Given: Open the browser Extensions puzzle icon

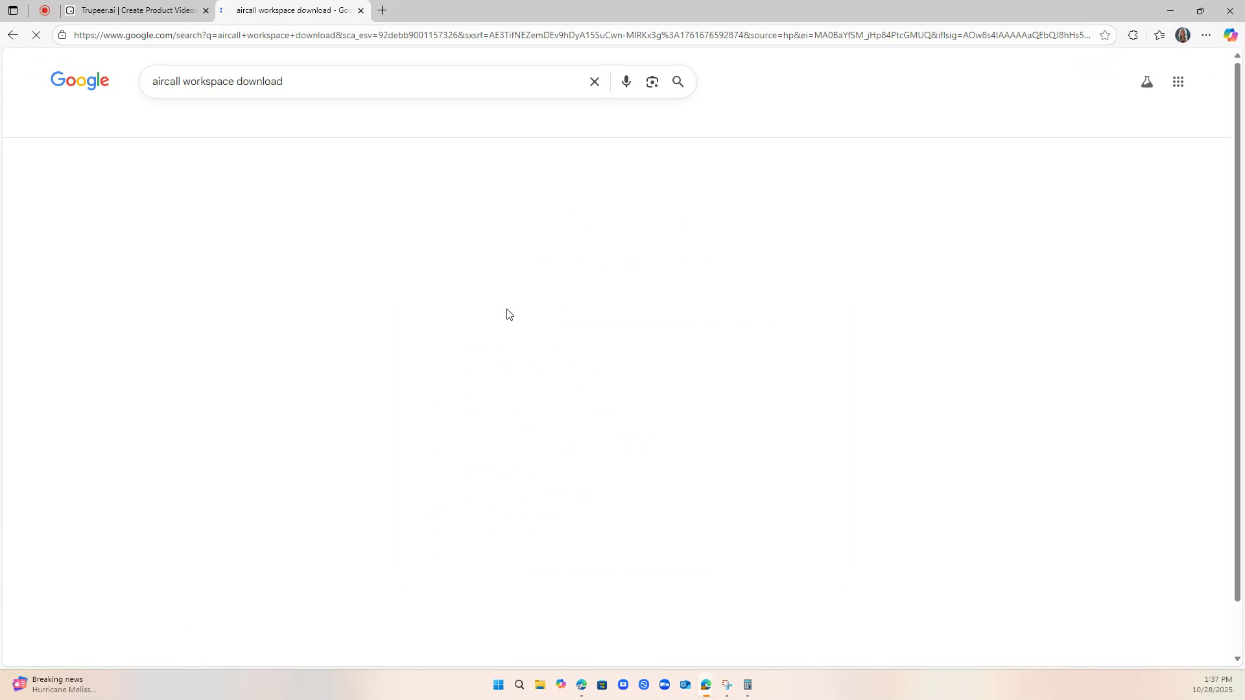Looking at the screenshot, I should click(1133, 35).
